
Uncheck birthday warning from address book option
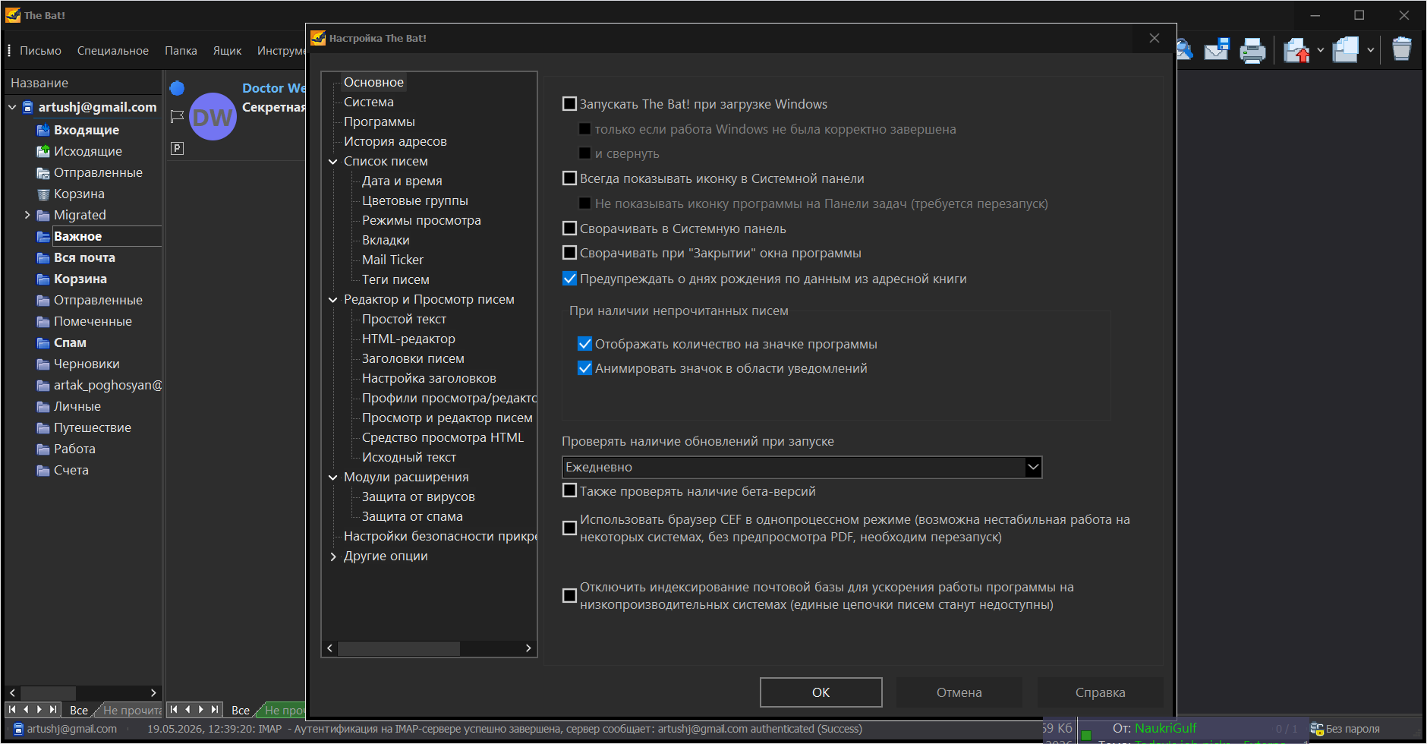pos(569,279)
